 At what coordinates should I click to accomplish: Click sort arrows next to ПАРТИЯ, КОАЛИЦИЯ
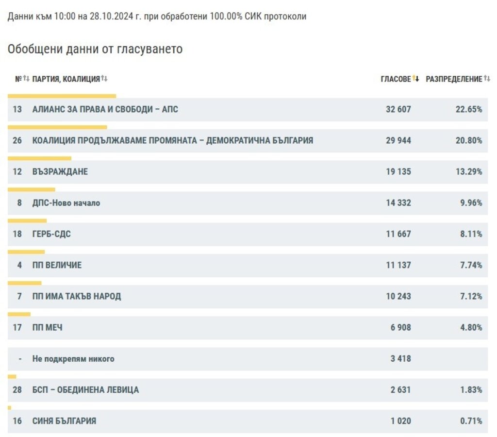coord(104,79)
